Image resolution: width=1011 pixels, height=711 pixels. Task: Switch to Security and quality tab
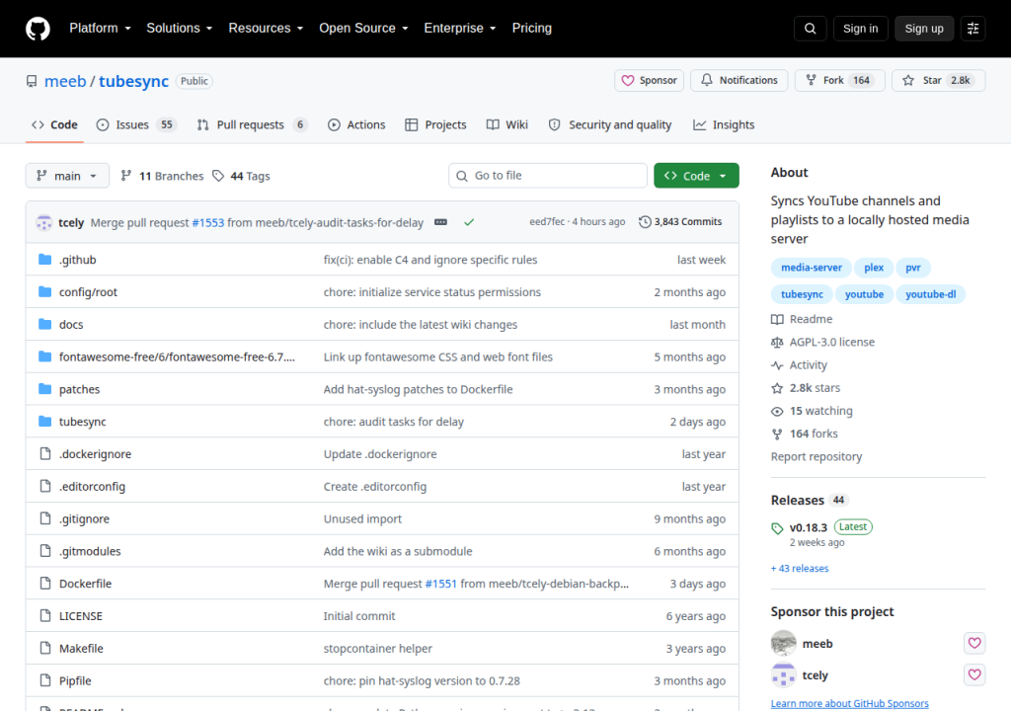610,125
